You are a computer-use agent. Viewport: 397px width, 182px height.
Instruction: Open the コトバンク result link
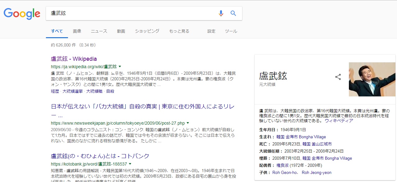point(100,156)
